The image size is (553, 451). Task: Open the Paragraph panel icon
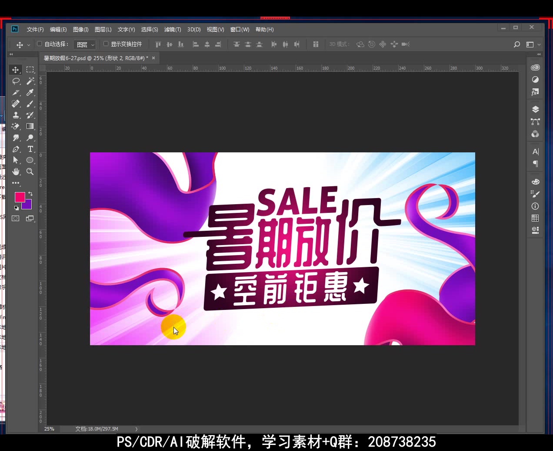click(535, 164)
